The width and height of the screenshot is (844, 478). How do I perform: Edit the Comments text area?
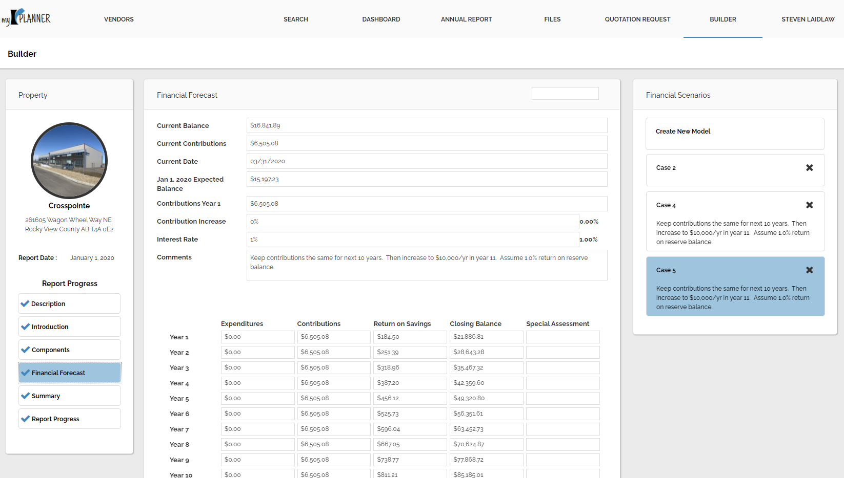click(427, 265)
